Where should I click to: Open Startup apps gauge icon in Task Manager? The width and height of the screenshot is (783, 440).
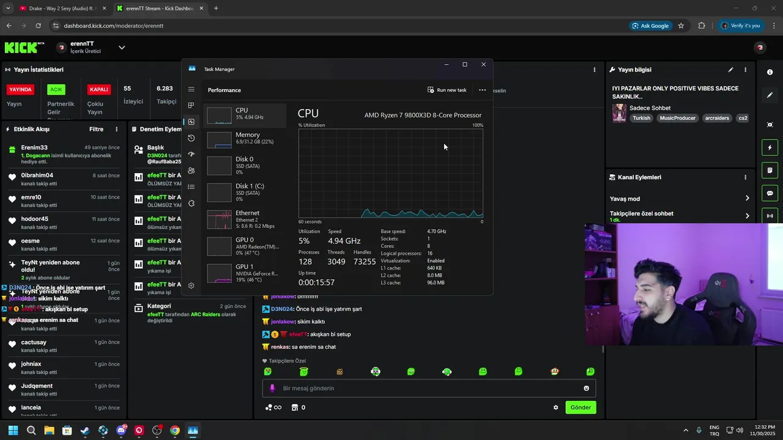pyautogui.click(x=191, y=154)
